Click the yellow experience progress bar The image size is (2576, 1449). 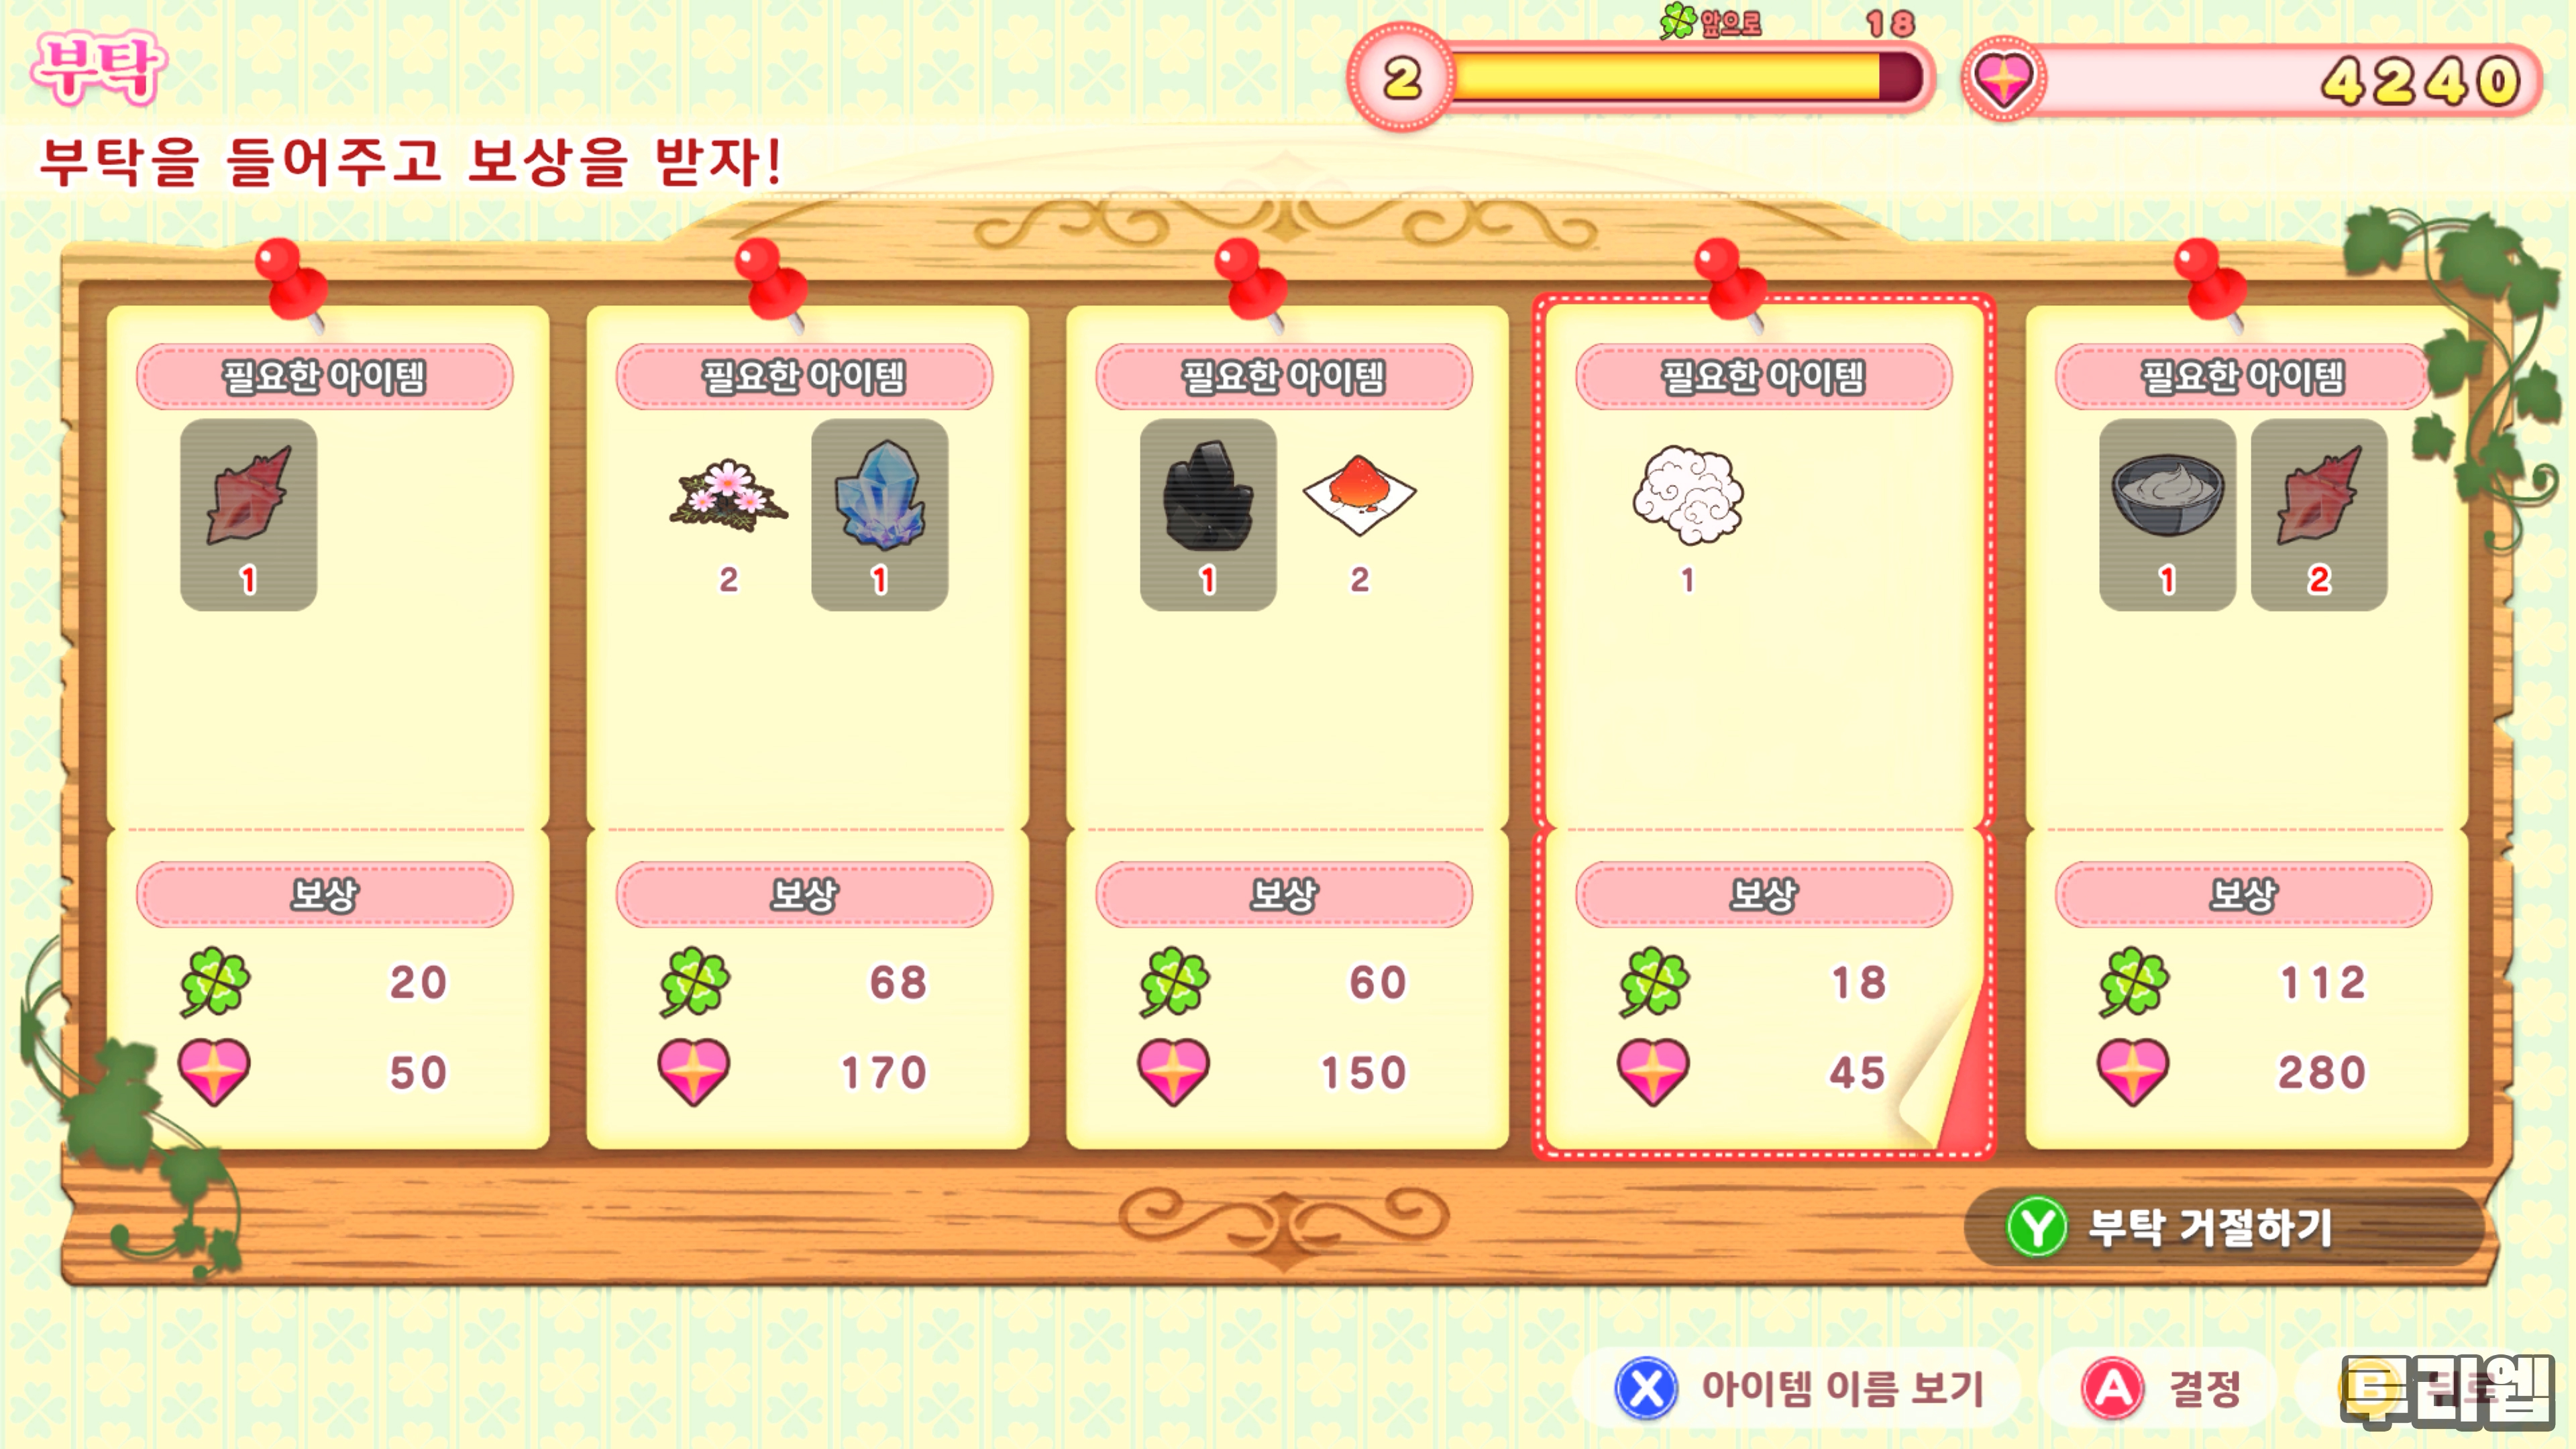[1688, 78]
